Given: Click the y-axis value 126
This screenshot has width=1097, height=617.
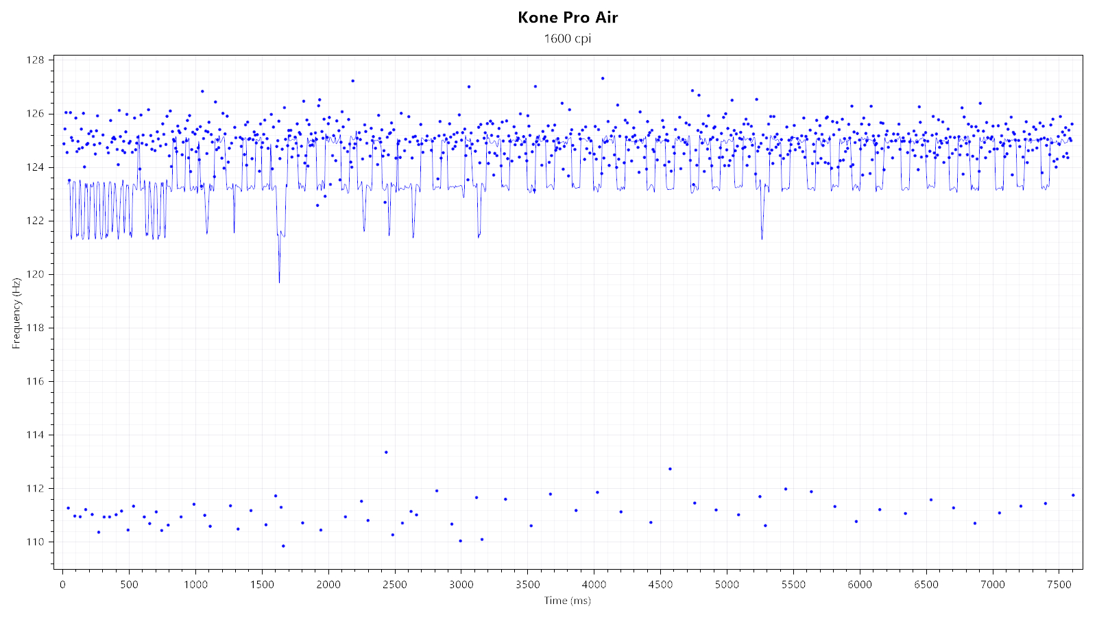Looking at the screenshot, I should point(36,114).
